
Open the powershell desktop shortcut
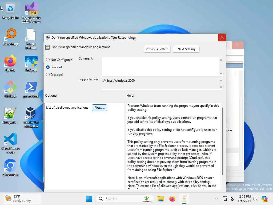click(31, 90)
